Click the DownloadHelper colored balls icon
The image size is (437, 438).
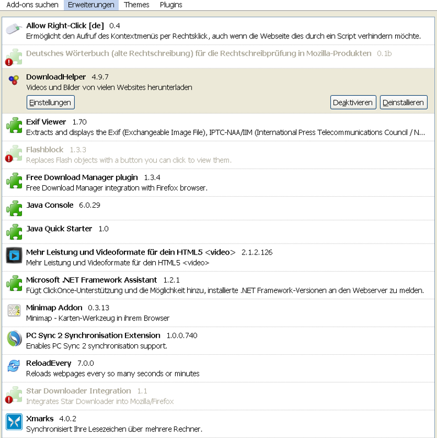14,80
